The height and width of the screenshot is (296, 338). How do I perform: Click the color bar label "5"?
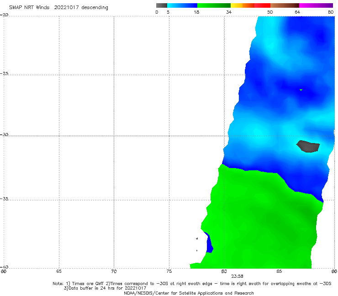point(168,12)
